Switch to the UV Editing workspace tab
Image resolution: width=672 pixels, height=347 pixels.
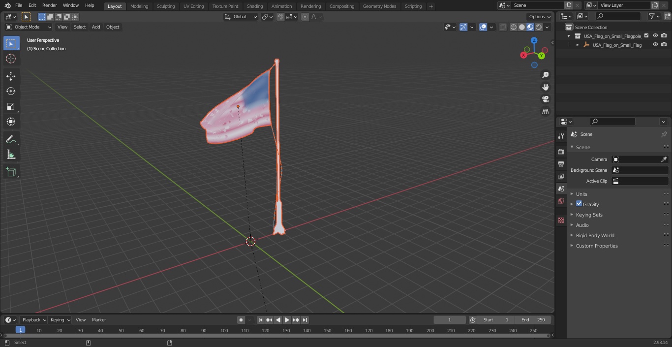[193, 6]
